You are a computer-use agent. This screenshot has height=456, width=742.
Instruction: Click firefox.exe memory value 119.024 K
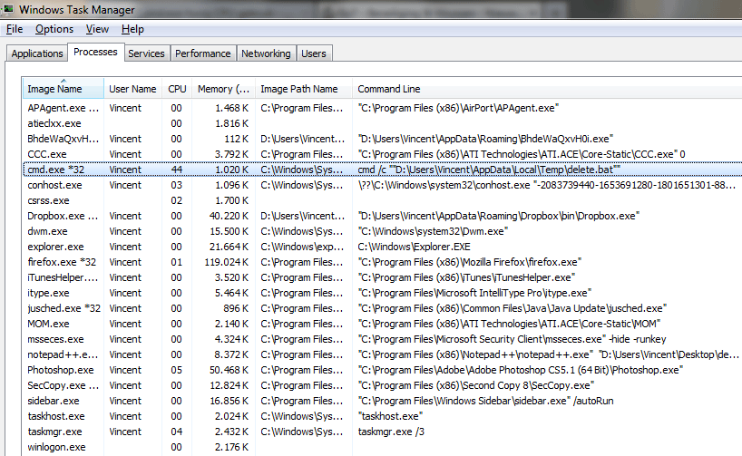point(226,262)
